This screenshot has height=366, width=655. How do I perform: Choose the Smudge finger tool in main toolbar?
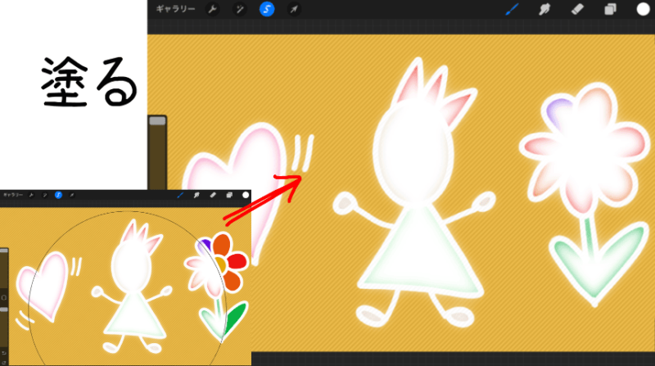click(x=544, y=9)
